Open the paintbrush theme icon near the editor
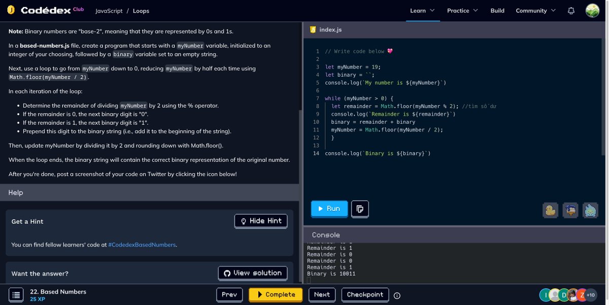Screen dimensions: 609x305 point(570,211)
